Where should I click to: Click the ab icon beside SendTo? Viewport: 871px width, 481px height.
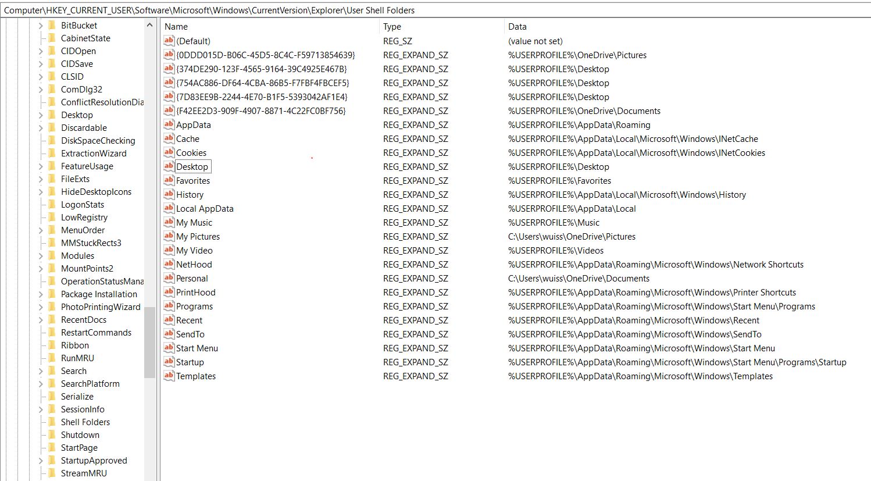[169, 334]
